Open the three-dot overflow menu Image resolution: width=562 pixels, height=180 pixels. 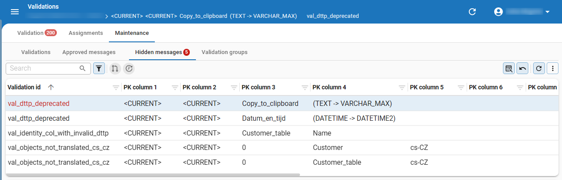(553, 68)
